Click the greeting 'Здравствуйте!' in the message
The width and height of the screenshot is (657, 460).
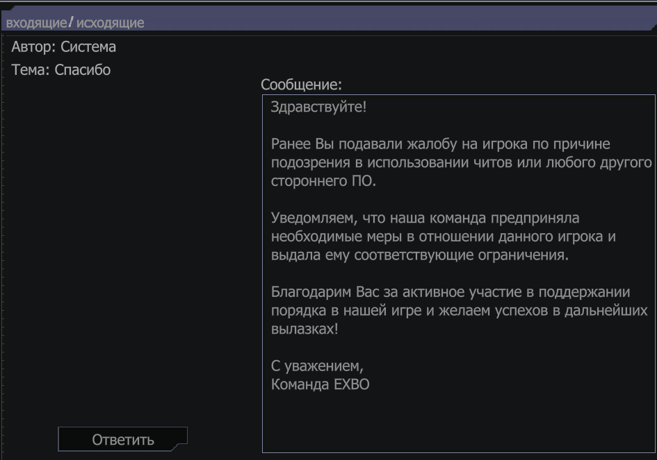(x=318, y=107)
